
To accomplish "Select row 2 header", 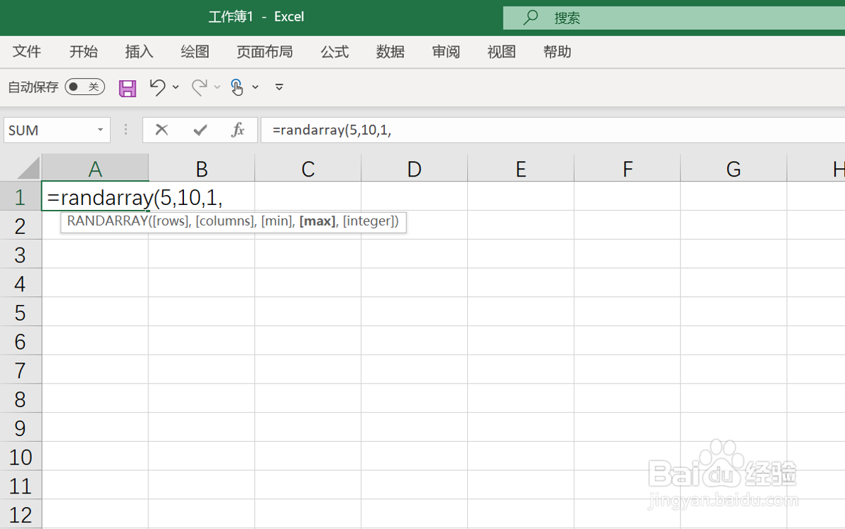I will [x=21, y=225].
